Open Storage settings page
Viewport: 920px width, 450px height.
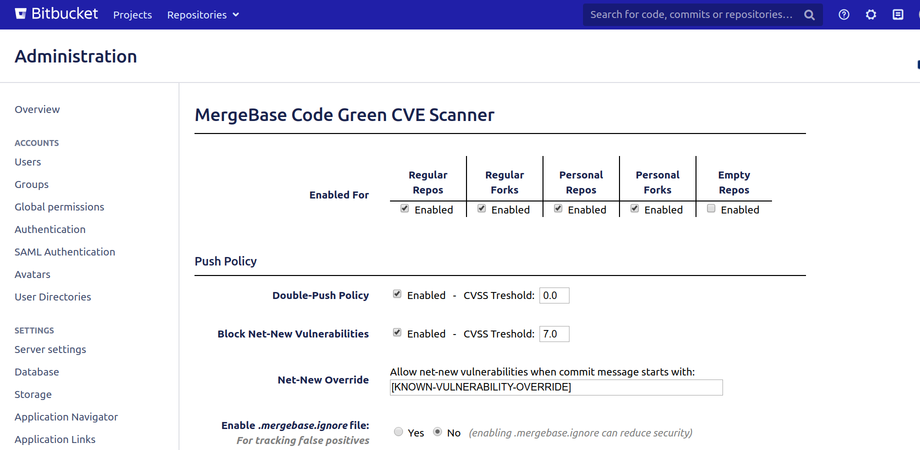tap(33, 394)
